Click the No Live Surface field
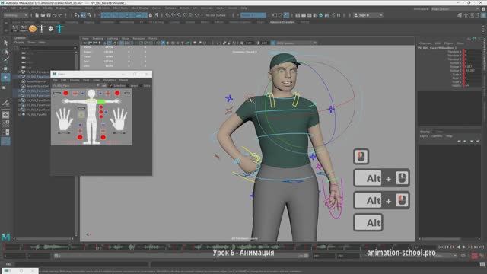Screen dimensions: 487x274 point(216,15)
